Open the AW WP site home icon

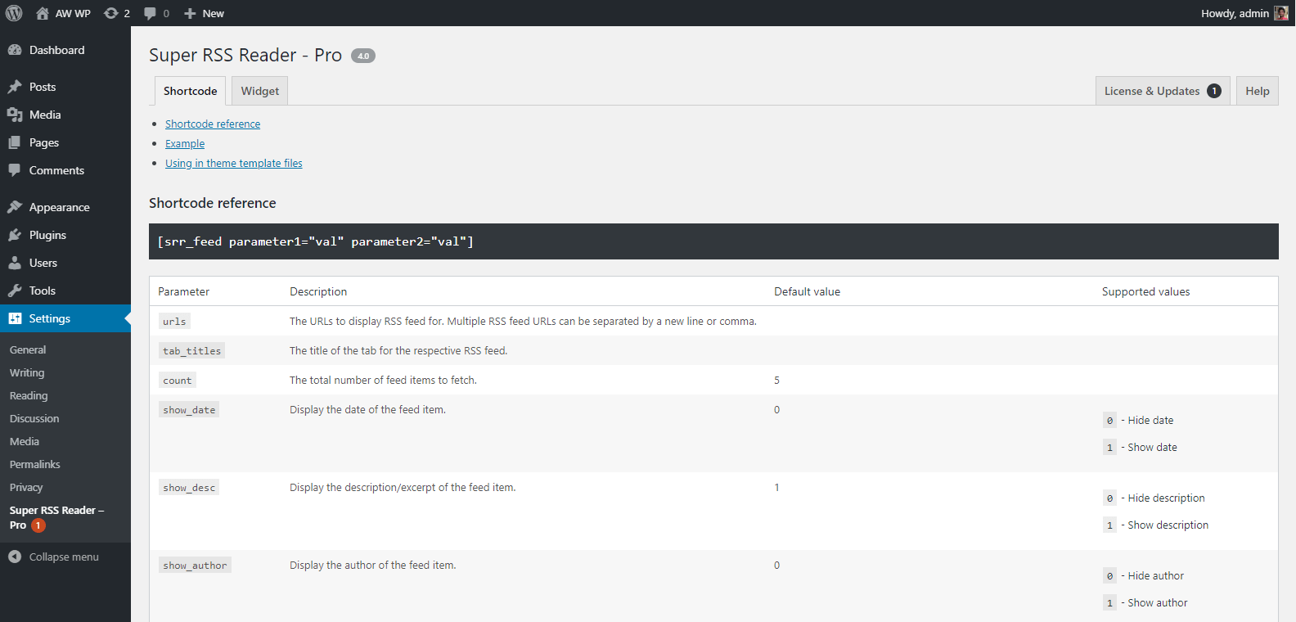point(43,13)
